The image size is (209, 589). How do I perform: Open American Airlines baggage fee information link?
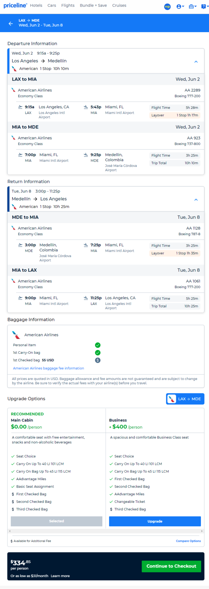coord(48,368)
